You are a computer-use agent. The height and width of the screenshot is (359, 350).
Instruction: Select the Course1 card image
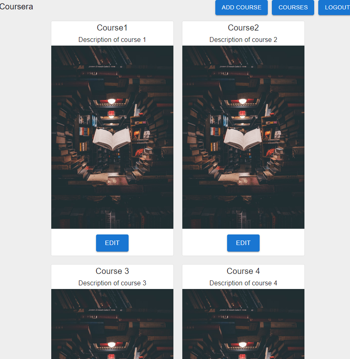point(112,137)
